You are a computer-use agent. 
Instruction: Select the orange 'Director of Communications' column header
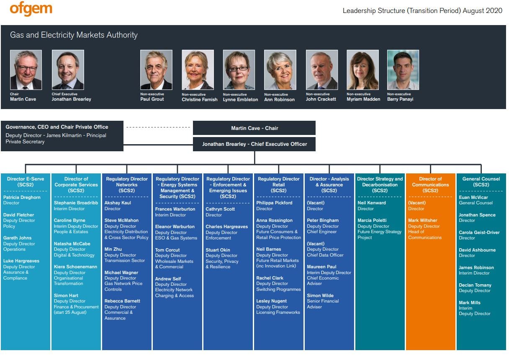pyautogui.click(x=431, y=185)
